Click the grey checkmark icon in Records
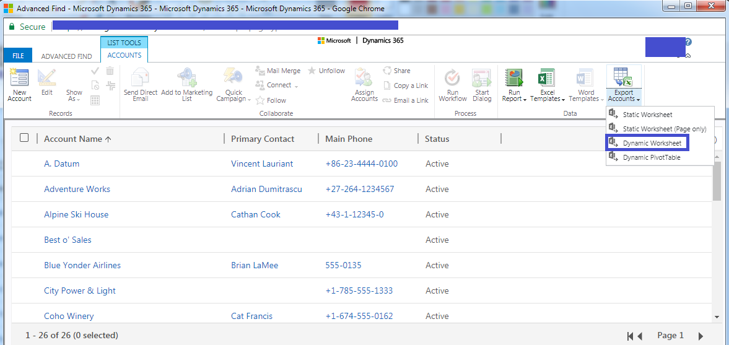This screenshot has width=729, height=345. click(95, 71)
